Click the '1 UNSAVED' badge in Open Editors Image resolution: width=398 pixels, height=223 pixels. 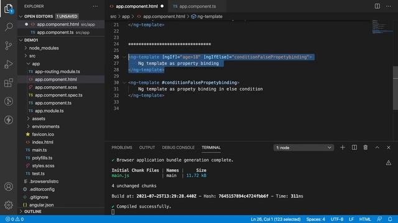point(67,17)
